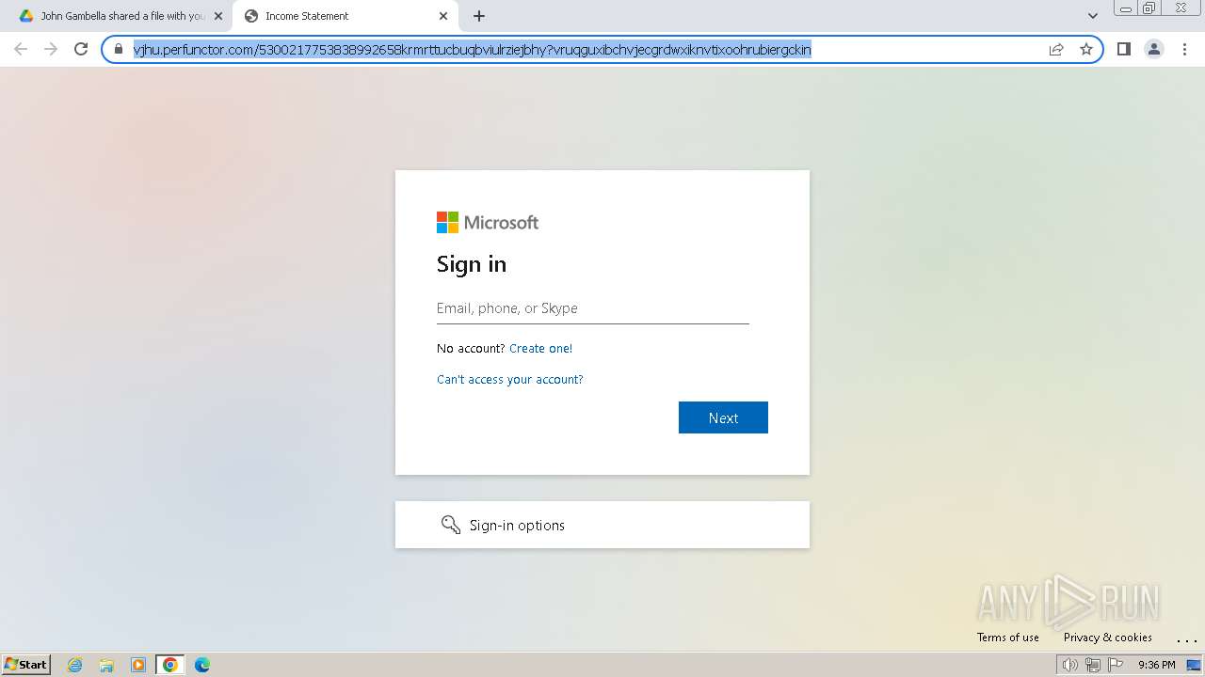Open a new browser tab

(479, 16)
